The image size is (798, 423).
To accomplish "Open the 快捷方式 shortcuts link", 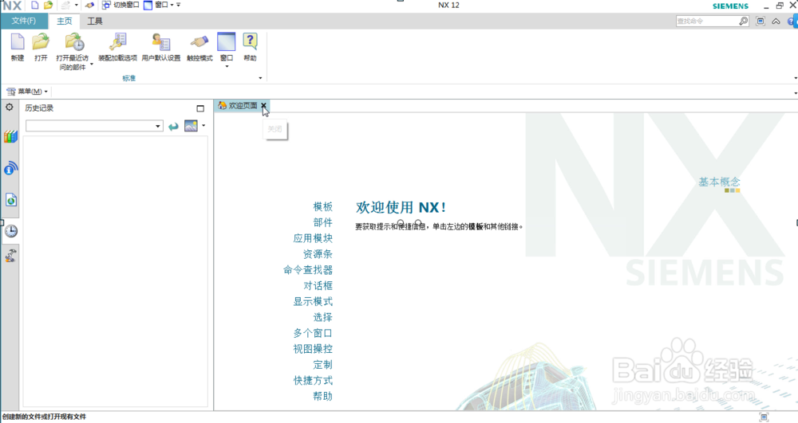I will tap(313, 380).
